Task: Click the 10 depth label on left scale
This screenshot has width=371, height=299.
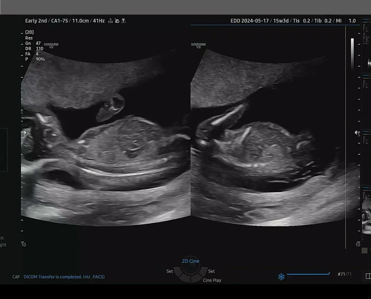Action: (x=24, y=245)
